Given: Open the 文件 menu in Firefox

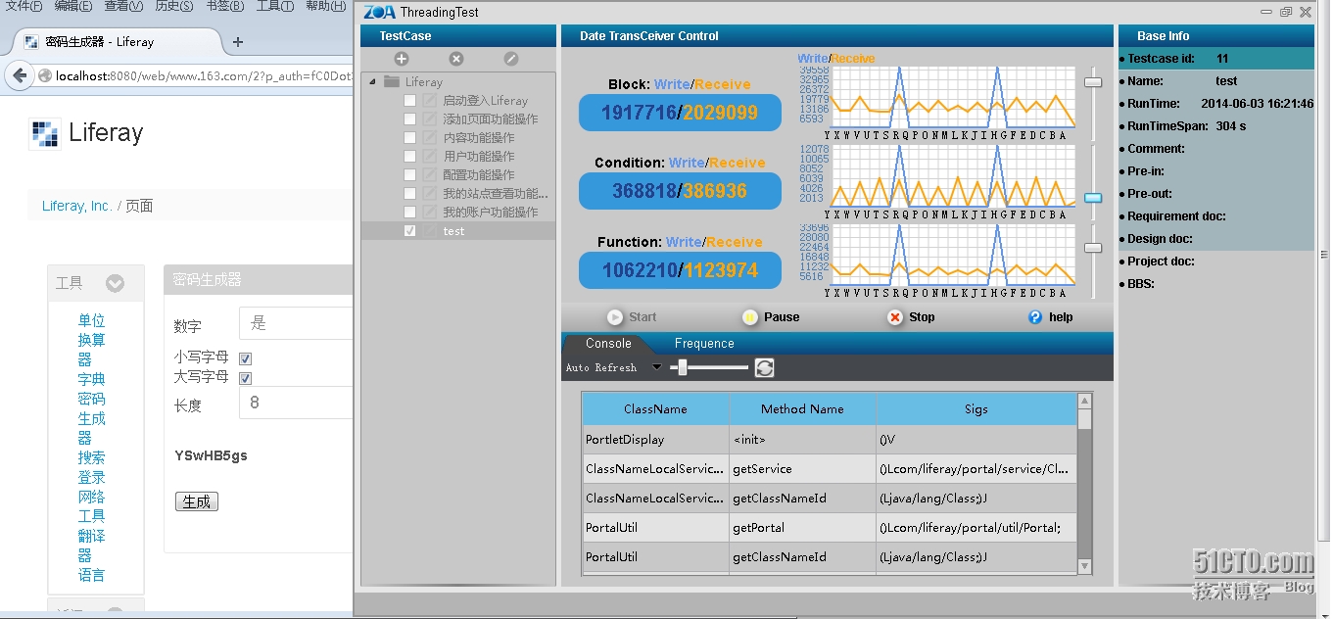Looking at the screenshot, I should click(24, 6).
